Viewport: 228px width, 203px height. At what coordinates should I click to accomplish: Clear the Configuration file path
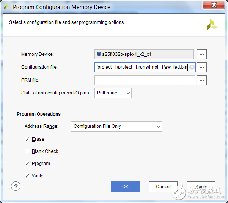coord(192,67)
